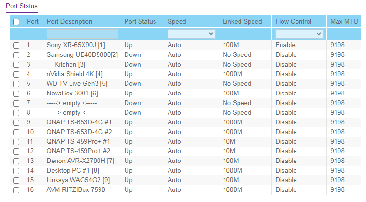Click the Max MTU column header
366x202 pixels.
coord(344,21)
